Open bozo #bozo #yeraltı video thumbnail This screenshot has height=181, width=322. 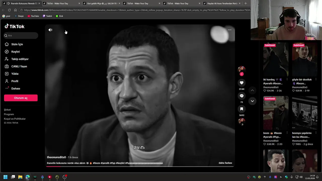276,113
